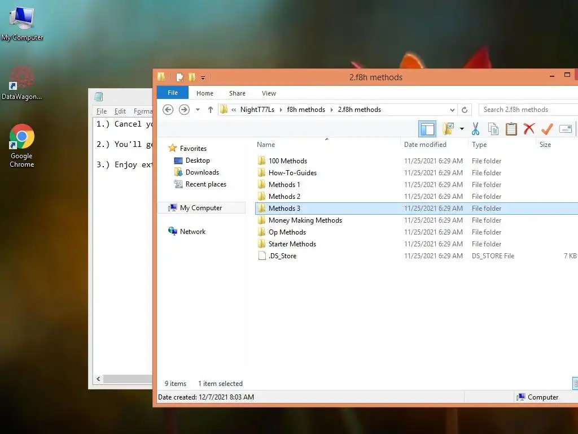Click Notepad's horizontal scrollbar left arrow

pyautogui.click(x=98, y=379)
